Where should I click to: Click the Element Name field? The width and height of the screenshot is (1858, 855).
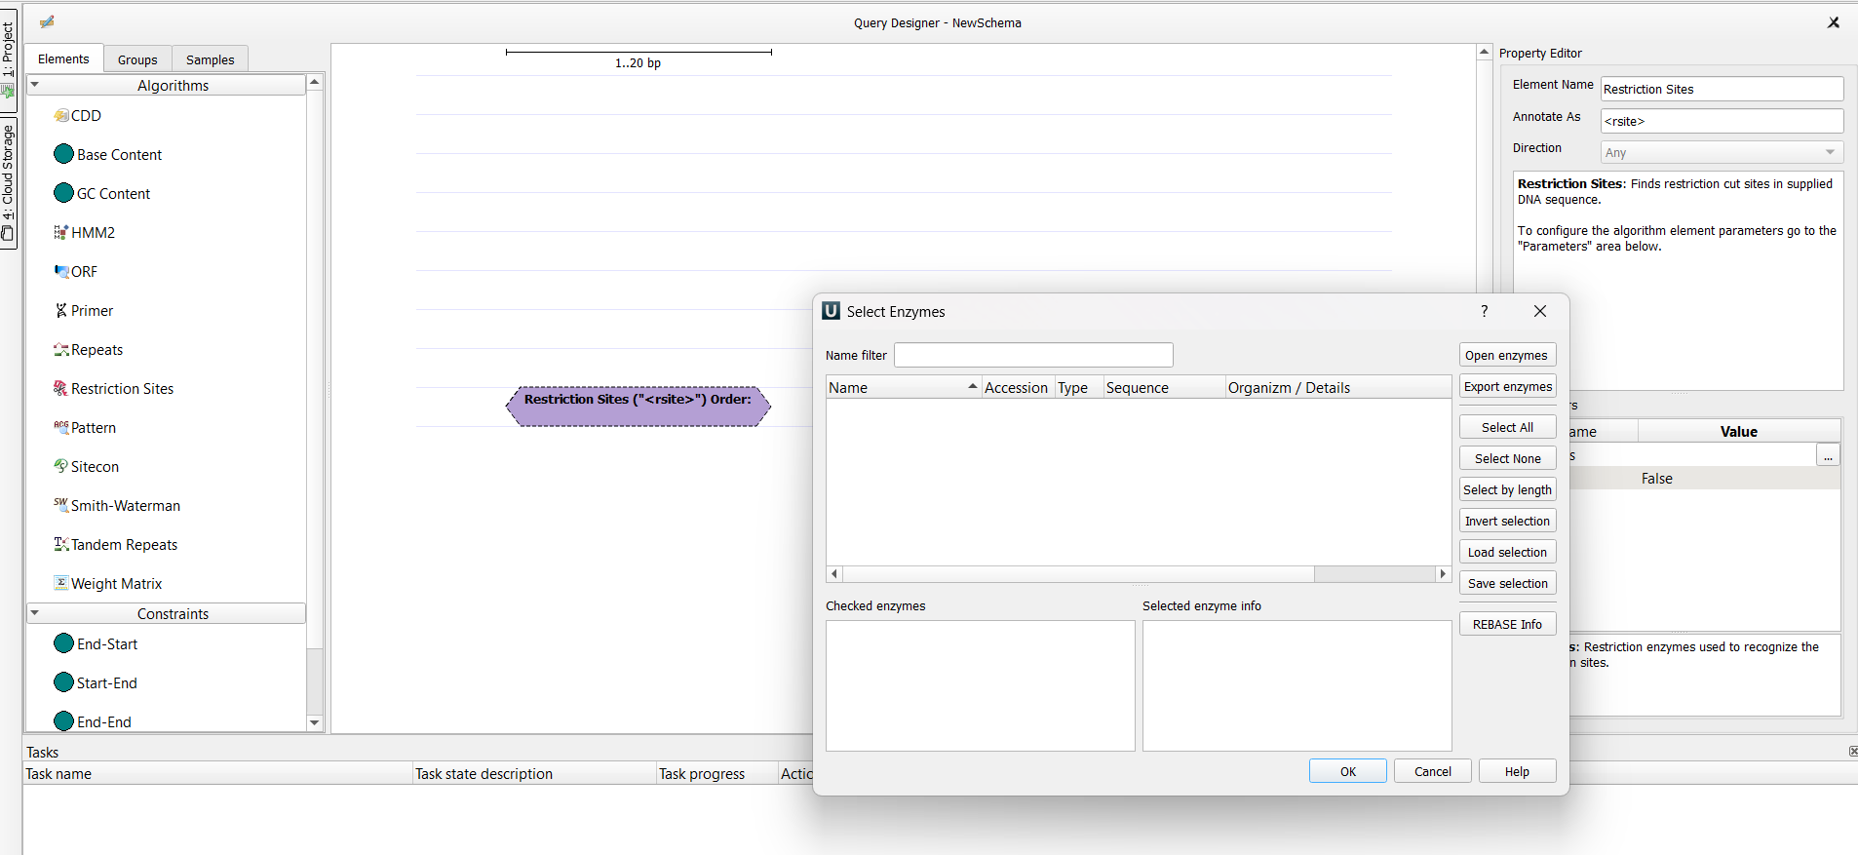[1722, 89]
